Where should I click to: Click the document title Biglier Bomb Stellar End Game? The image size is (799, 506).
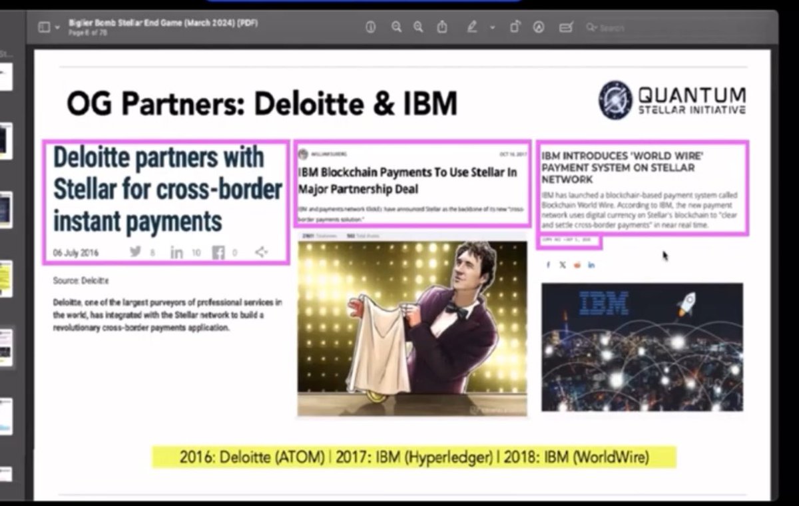click(x=163, y=23)
